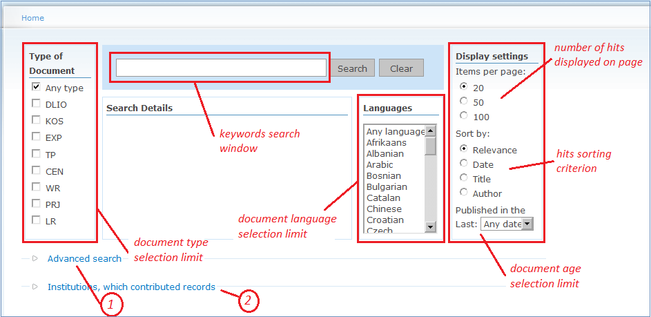651x317 pixels.
Task: Select Any language in the list
Action: [x=395, y=132]
